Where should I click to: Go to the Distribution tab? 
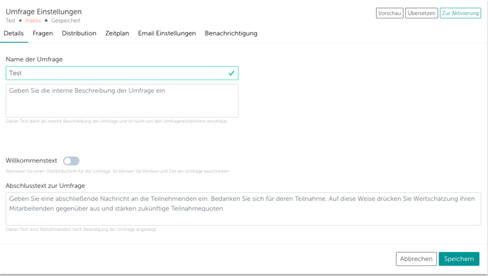click(79, 33)
